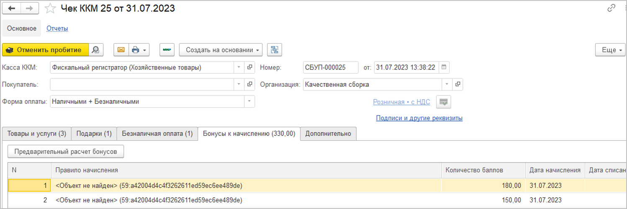Open the Безналичная оплата tab
This screenshot has height=209, width=627.
pos(157,134)
